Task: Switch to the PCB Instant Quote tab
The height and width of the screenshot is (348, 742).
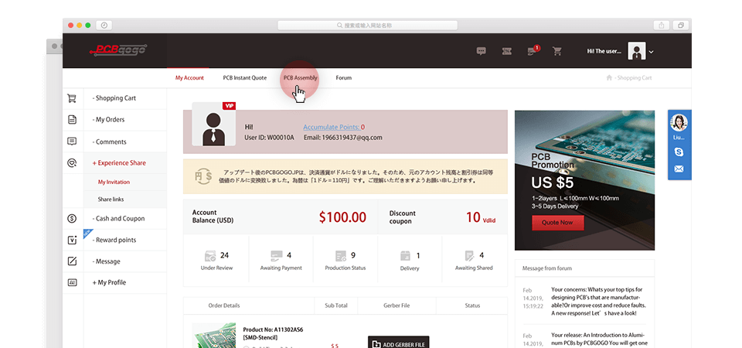Action: pyautogui.click(x=244, y=78)
